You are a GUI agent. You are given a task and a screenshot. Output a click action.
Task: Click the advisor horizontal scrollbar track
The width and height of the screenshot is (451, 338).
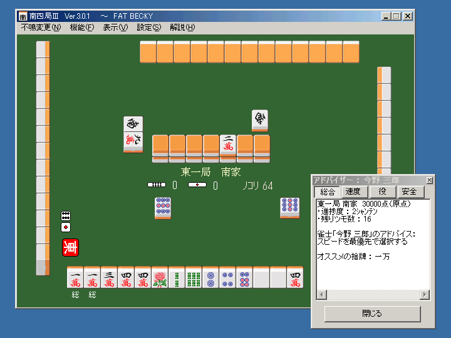pyautogui.click(x=373, y=295)
